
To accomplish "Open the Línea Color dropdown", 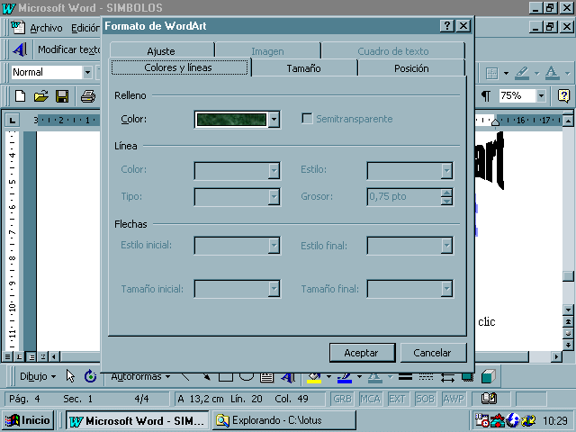I will 274,170.
